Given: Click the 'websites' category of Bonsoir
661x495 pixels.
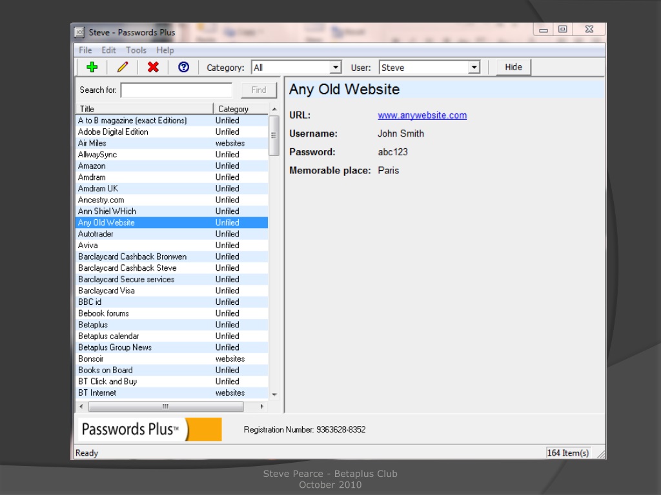Looking at the screenshot, I should (230, 359).
